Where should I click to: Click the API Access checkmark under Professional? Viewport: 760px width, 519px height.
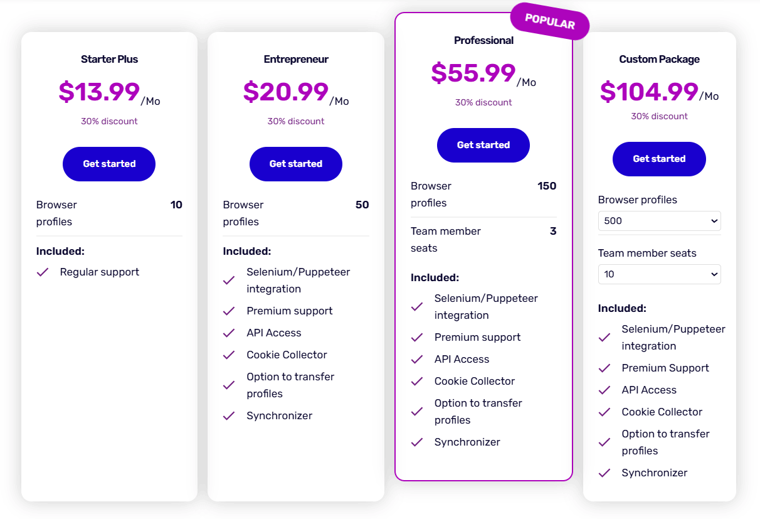click(x=417, y=359)
